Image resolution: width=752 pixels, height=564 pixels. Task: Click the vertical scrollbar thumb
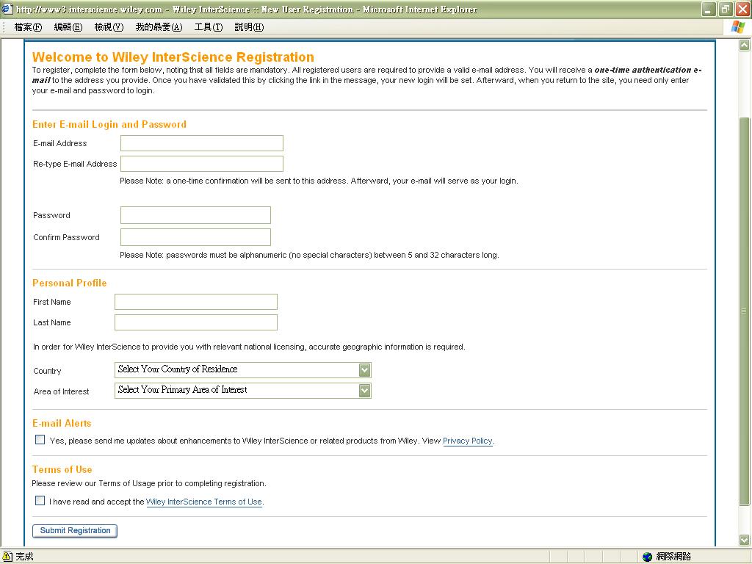click(x=744, y=311)
